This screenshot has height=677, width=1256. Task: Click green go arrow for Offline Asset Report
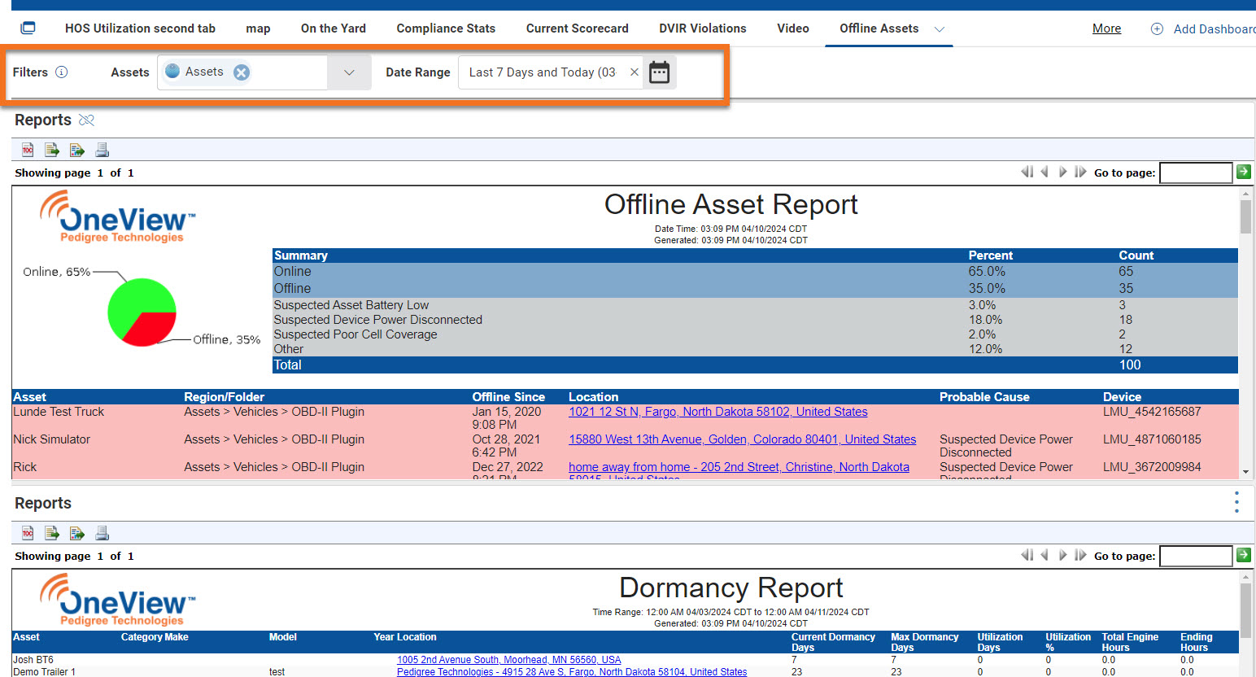(1243, 172)
